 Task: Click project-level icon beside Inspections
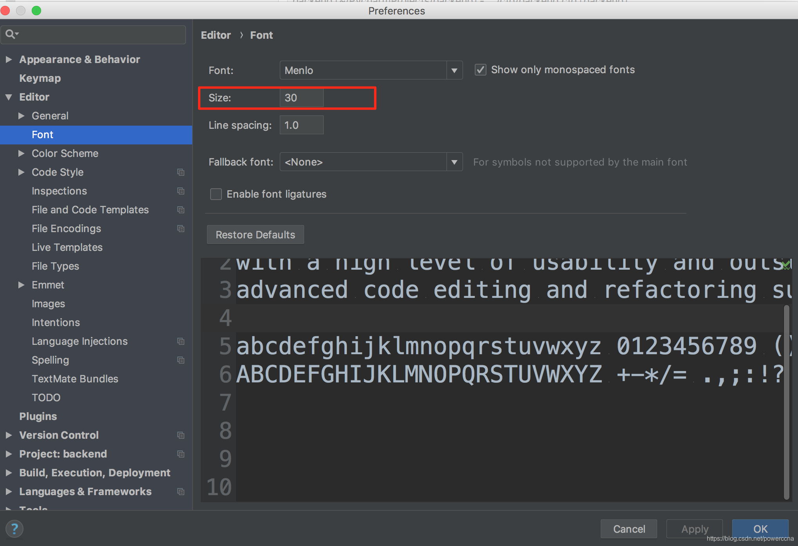[180, 191]
